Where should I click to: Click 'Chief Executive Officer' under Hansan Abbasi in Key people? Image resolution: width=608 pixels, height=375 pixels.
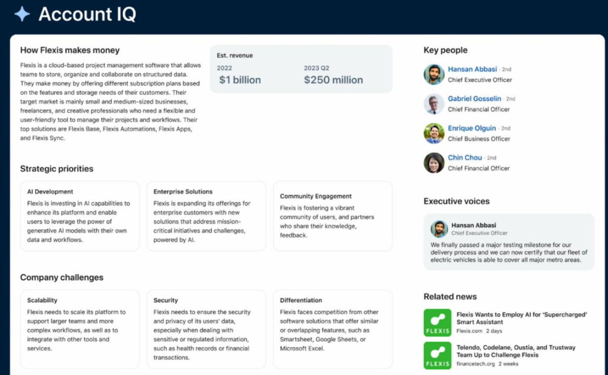(x=480, y=80)
